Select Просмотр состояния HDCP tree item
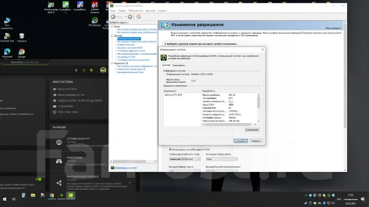Screen dimensions: 369x207 [130, 48]
